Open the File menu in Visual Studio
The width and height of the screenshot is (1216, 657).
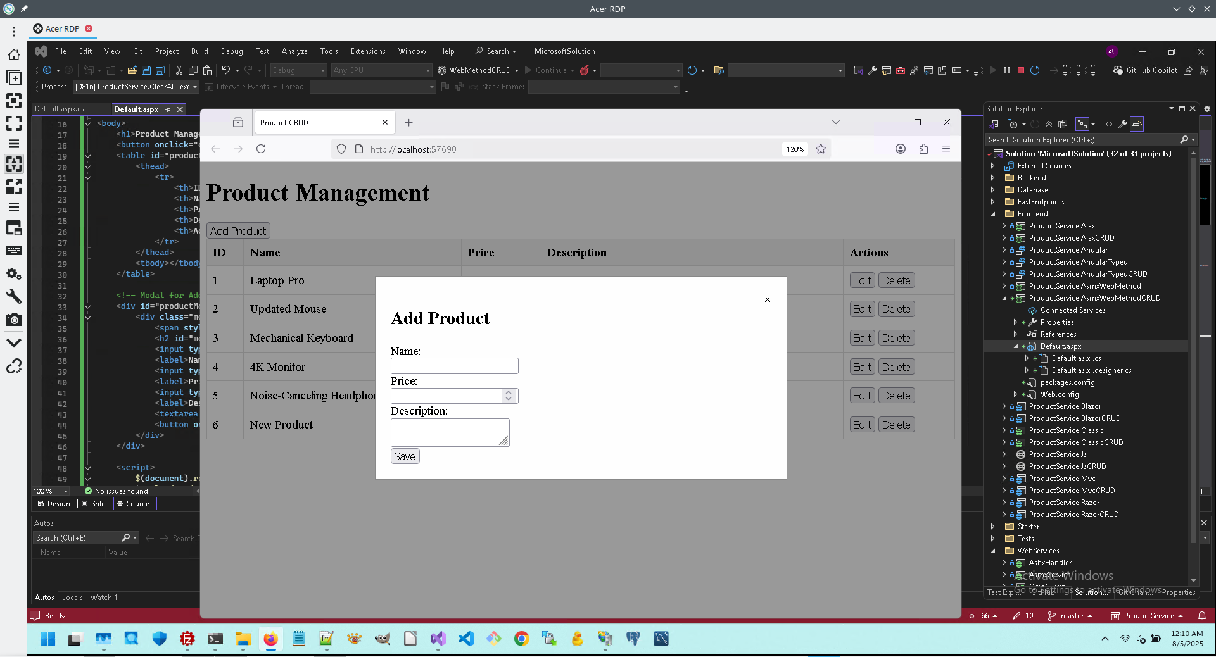[61, 51]
